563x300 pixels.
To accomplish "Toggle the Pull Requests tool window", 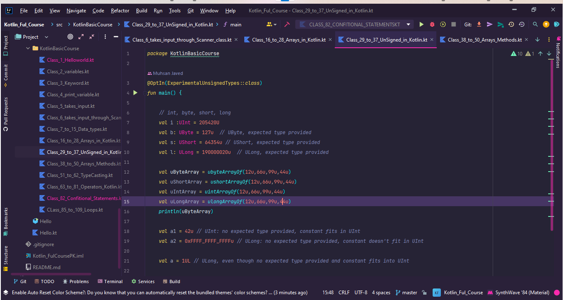I will pos(5,114).
